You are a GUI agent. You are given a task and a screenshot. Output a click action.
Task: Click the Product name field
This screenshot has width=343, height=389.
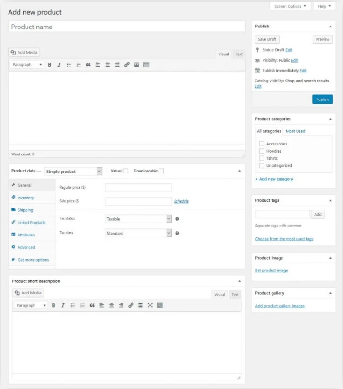[x=126, y=27]
